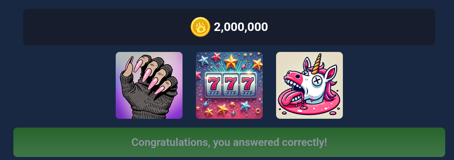Select the 2,000,000 reward amount
454x160 pixels.
(x=241, y=27)
